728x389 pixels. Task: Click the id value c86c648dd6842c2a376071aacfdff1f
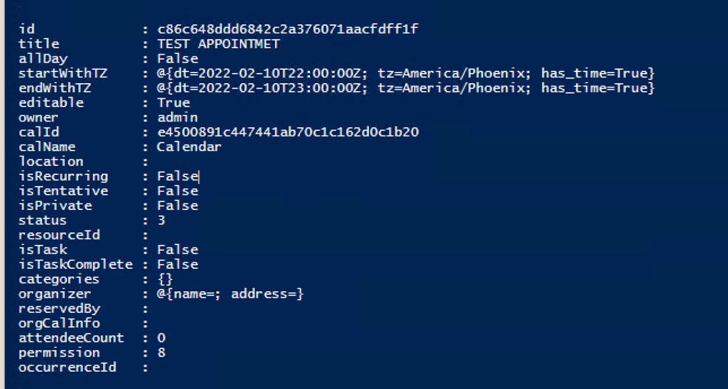287,29
